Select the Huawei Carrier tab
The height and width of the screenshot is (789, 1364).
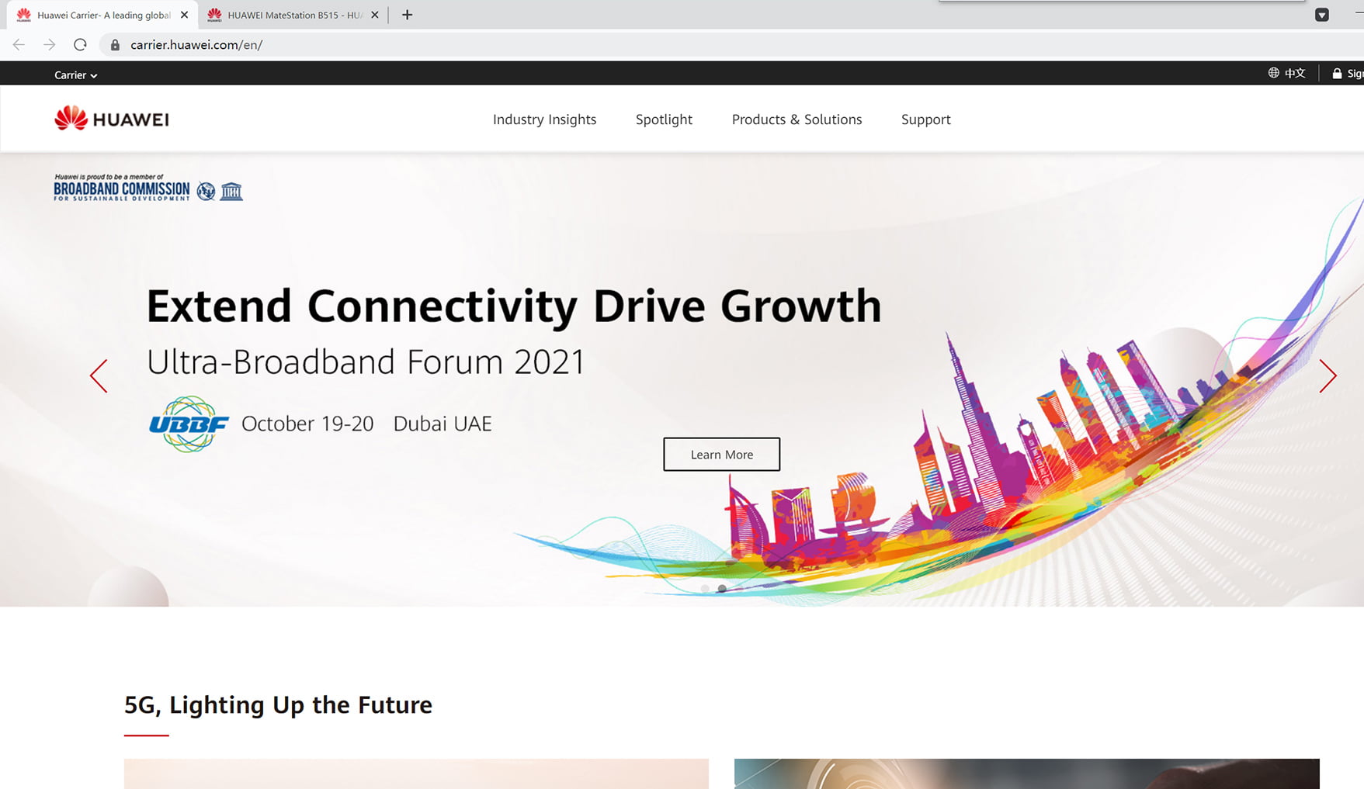[x=101, y=15]
